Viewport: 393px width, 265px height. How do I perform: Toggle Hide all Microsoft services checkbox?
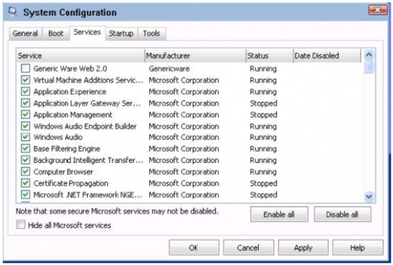20,225
